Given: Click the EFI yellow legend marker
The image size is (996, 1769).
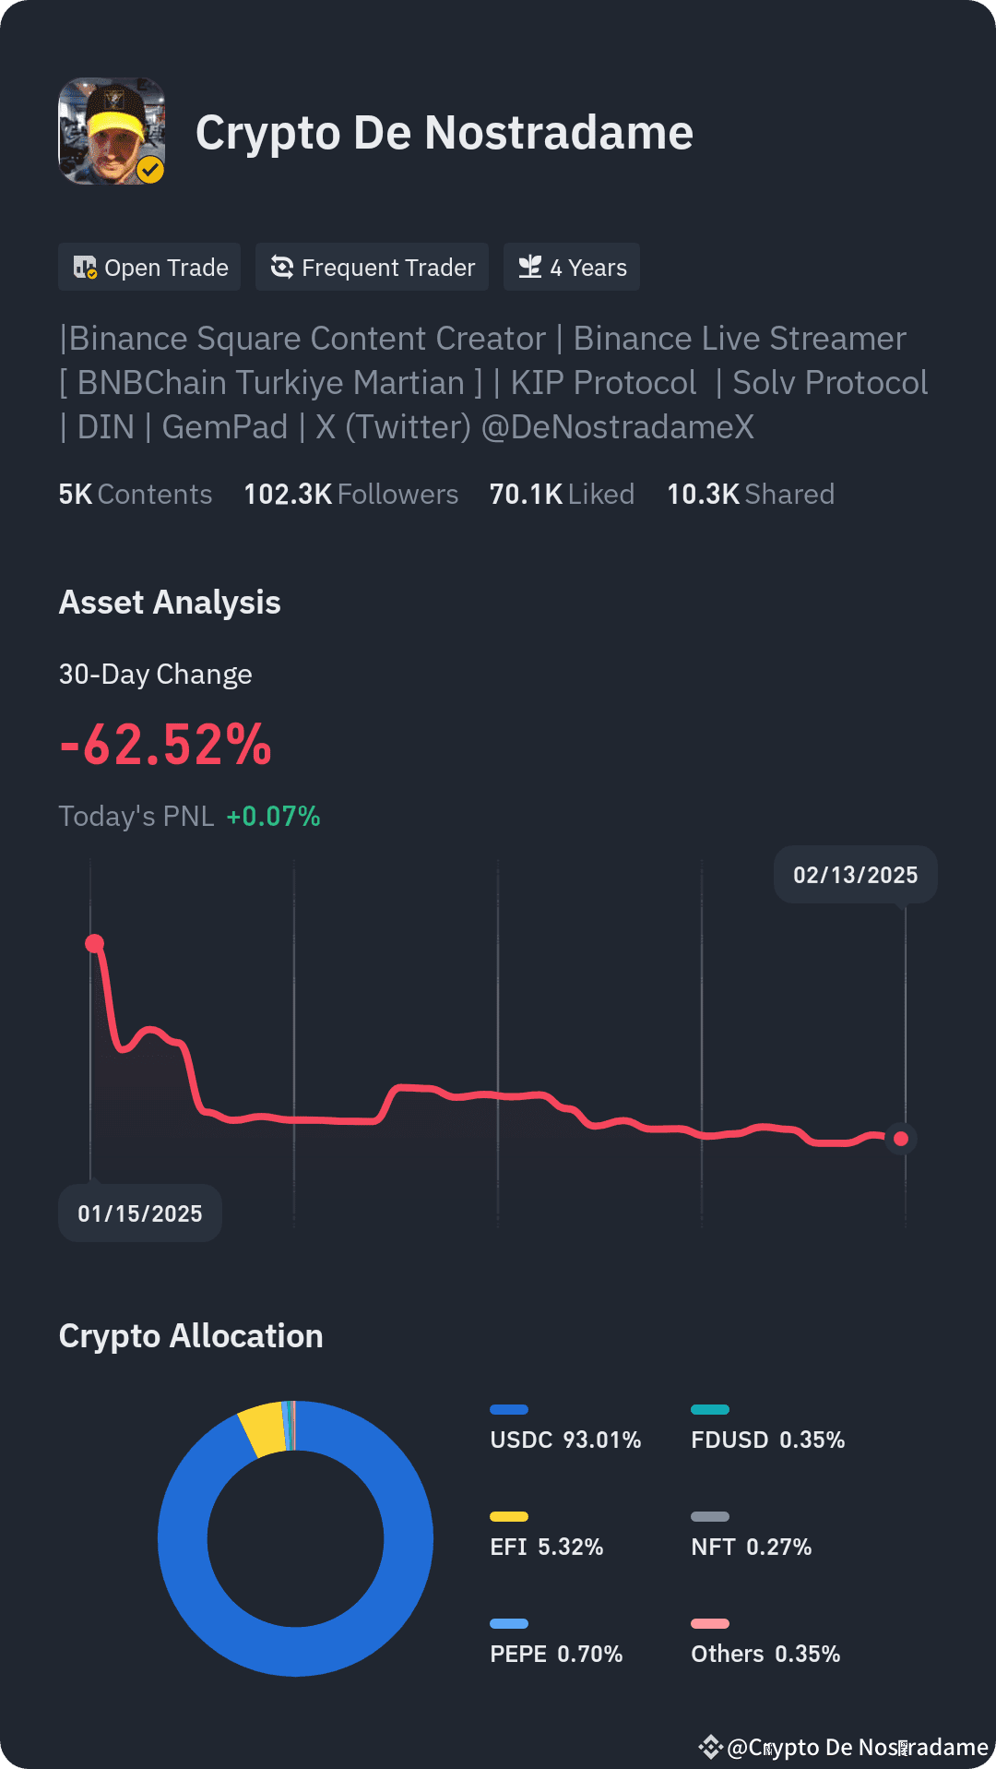Looking at the screenshot, I should pos(511,1515).
